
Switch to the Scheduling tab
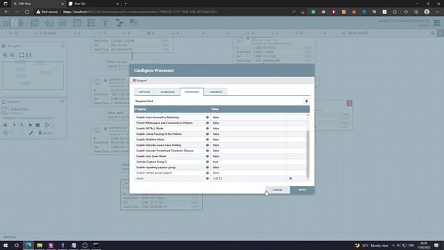168,92
